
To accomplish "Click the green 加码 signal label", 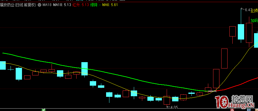I will pyautogui.click(x=254, y=21).
